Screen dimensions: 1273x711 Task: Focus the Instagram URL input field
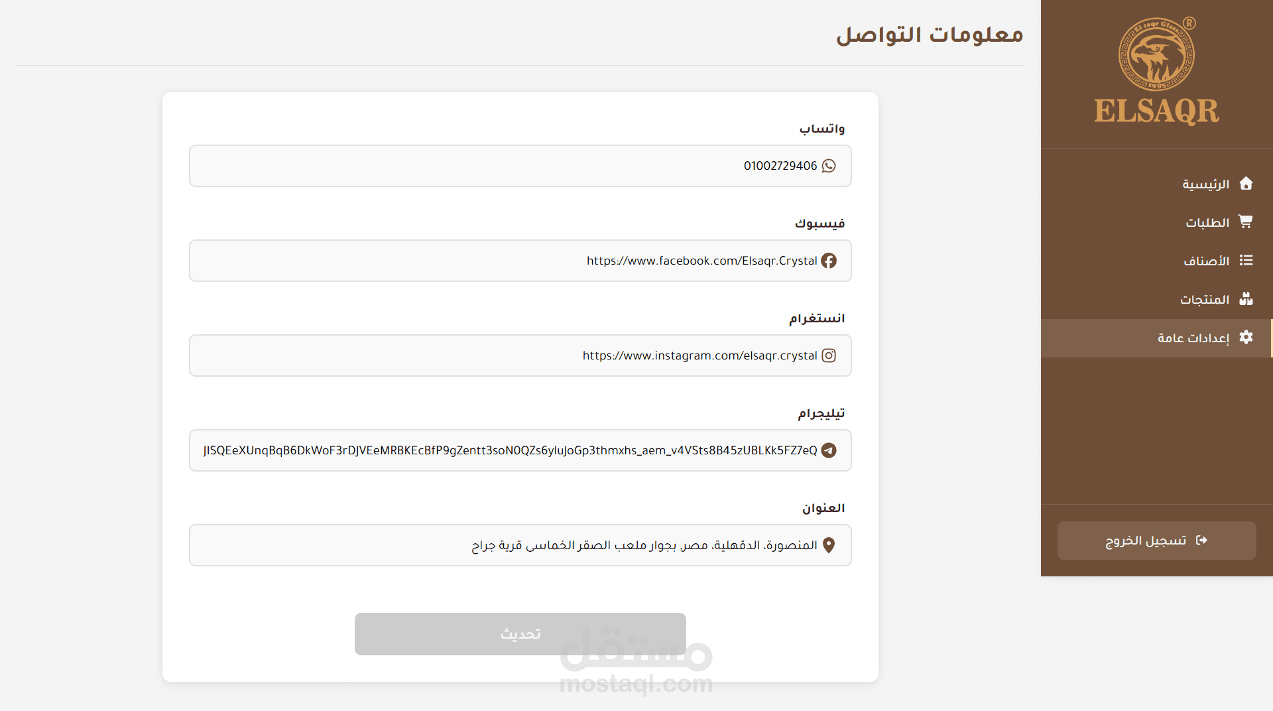tap(520, 355)
